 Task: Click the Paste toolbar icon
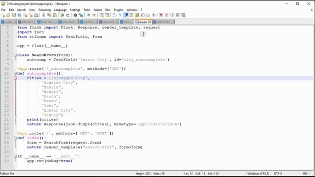click(55, 15)
